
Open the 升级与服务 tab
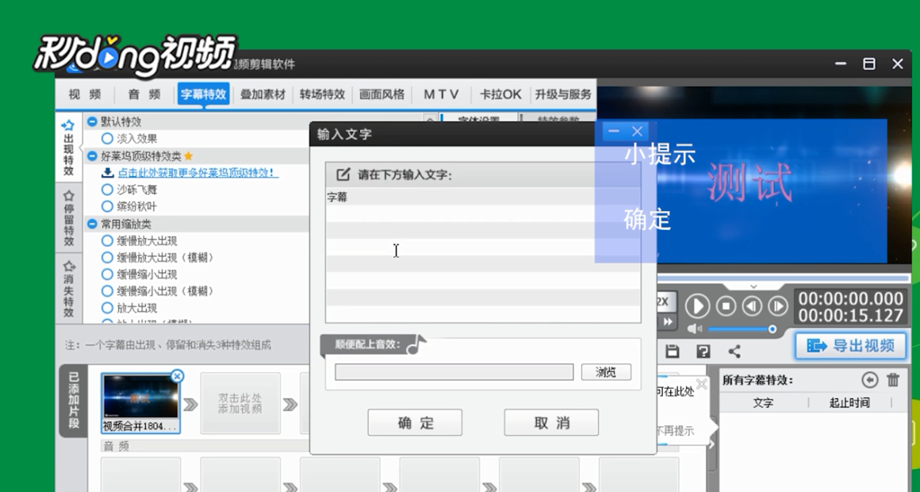coord(562,94)
